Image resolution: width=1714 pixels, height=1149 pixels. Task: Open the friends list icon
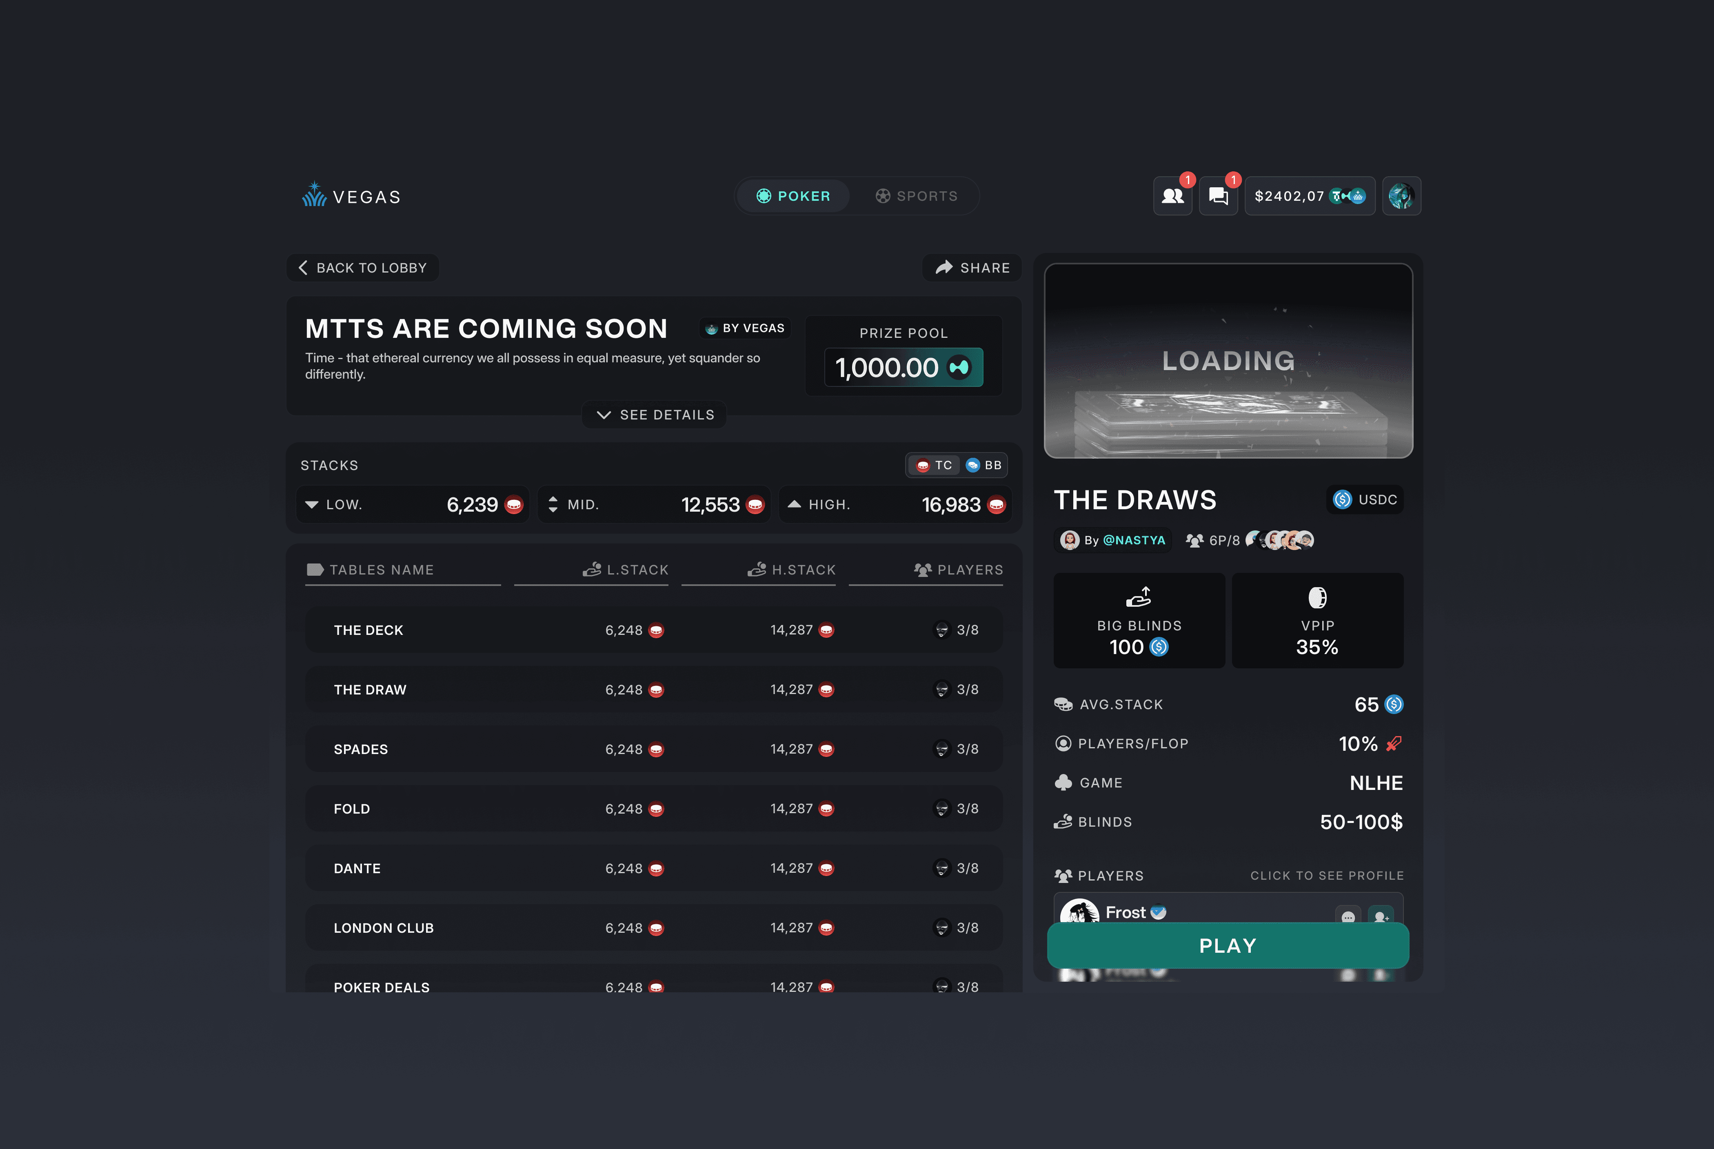coord(1172,196)
